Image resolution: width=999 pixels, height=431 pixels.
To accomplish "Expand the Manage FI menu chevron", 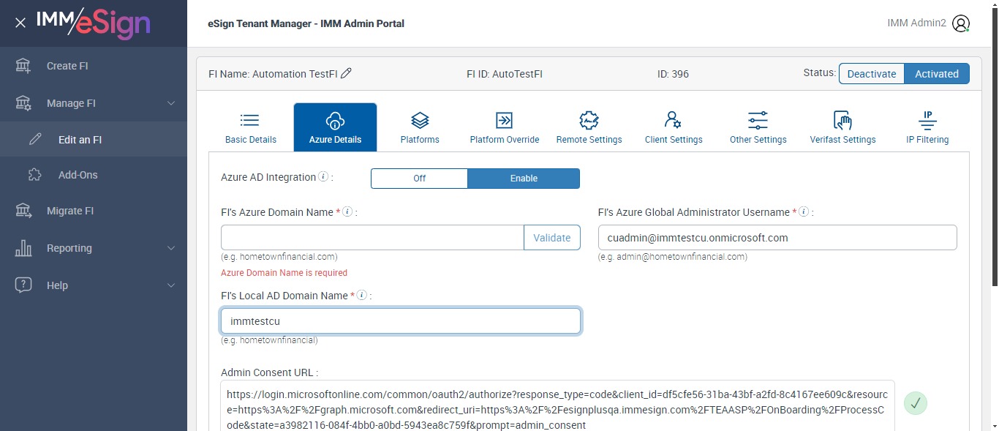I will [x=171, y=103].
